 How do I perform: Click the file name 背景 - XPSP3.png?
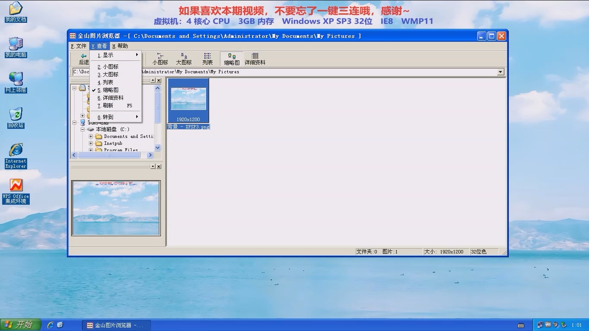188,127
